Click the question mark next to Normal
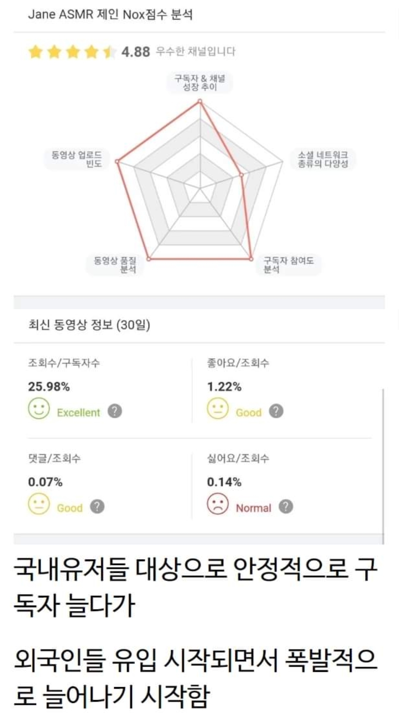The width and height of the screenshot is (399, 713). tap(286, 506)
